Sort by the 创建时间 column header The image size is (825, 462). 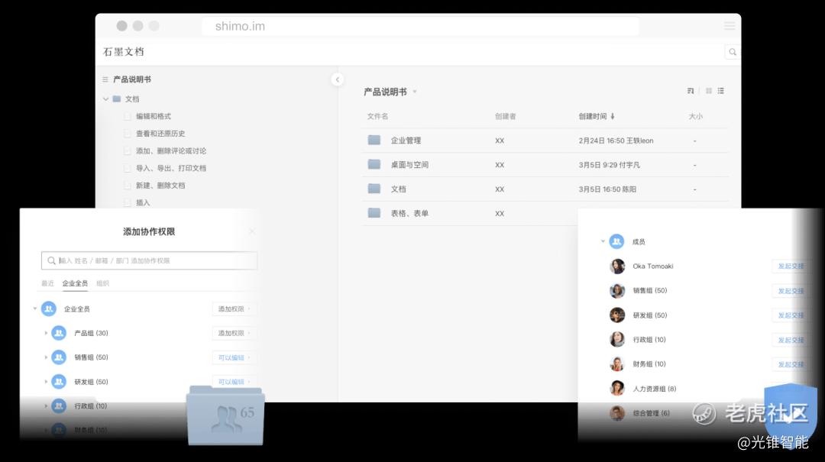(597, 116)
